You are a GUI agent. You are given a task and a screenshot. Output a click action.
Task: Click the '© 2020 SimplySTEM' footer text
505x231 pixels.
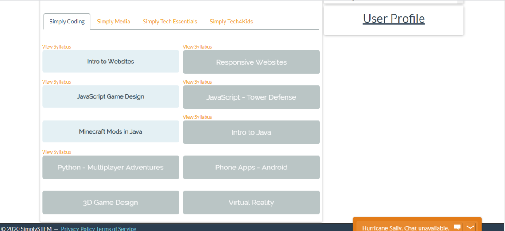point(27,229)
